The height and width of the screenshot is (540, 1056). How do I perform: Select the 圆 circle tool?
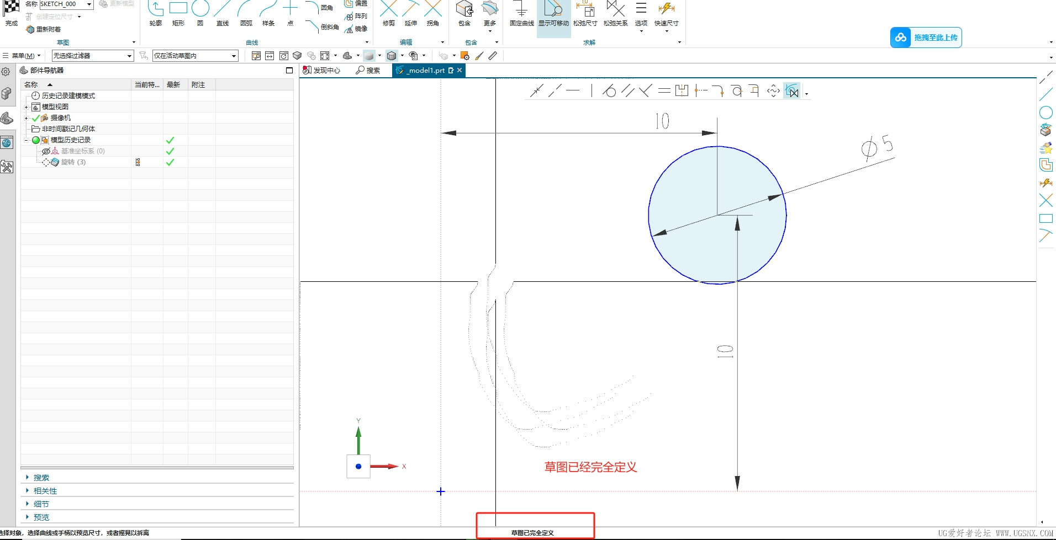pos(200,13)
